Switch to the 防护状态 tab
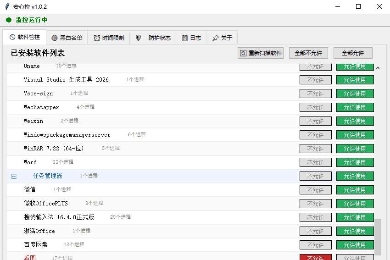 [x=153, y=38]
